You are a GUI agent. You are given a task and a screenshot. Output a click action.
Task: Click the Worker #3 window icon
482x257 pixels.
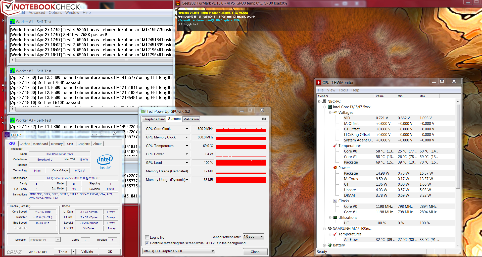tap(12, 120)
